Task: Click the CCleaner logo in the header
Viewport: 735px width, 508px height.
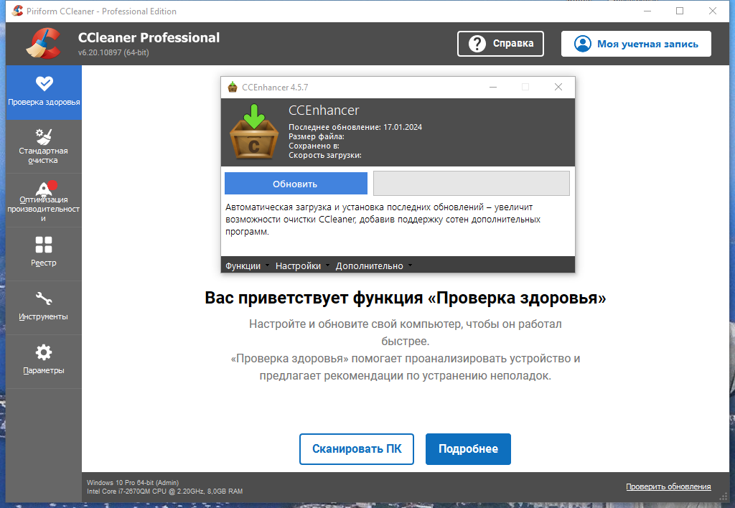Action: (x=43, y=43)
